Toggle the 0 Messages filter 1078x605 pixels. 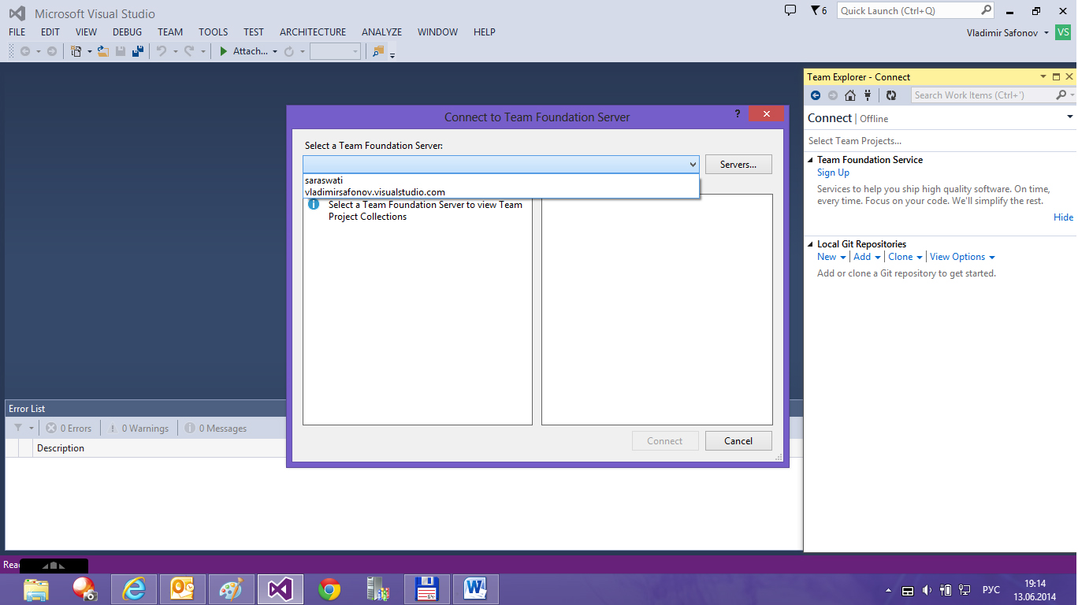coord(215,429)
